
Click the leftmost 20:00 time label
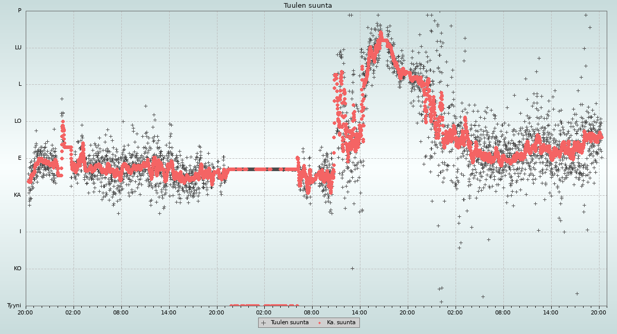(25, 312)
